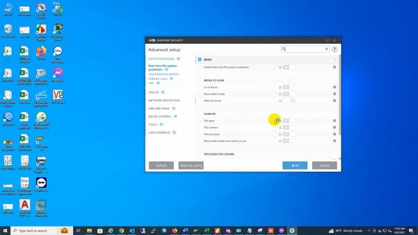
Task: Select USER INTERFACE in the sidebar
Action: (x=159, y=133)
